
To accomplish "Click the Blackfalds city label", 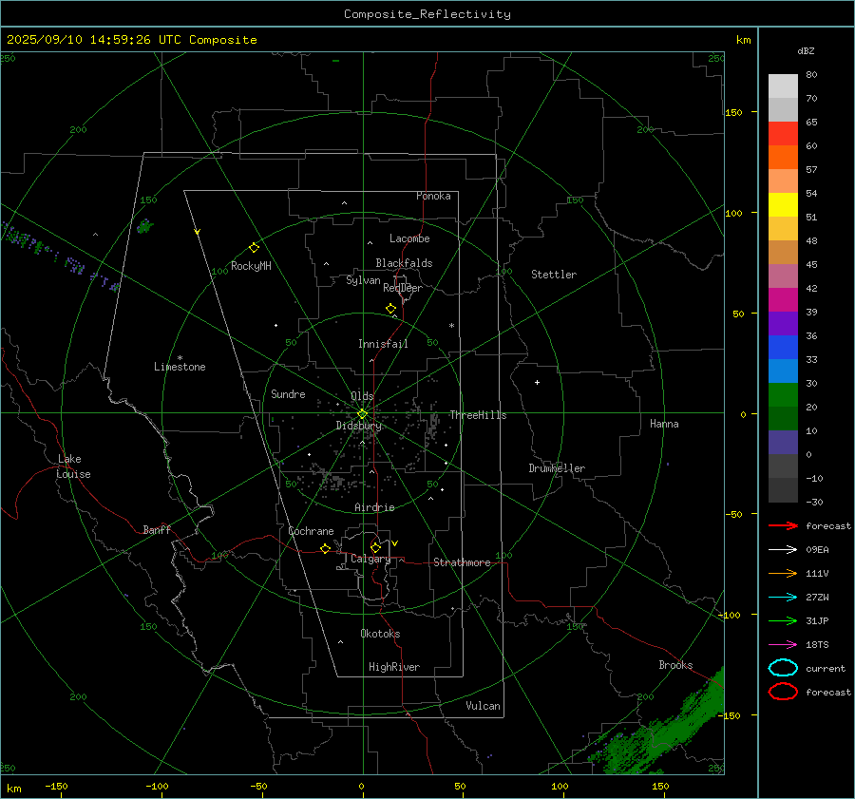I will (404, 263).
